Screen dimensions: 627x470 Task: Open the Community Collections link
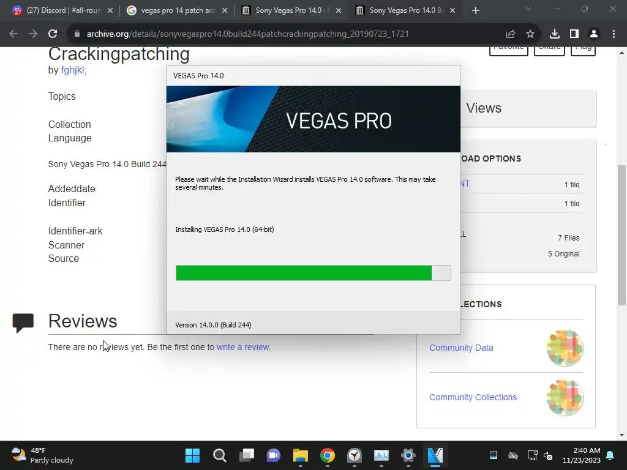click(473, 397)
